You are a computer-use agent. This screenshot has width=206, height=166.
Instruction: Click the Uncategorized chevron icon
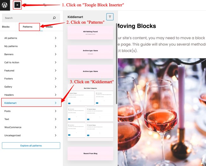[55, 135]
